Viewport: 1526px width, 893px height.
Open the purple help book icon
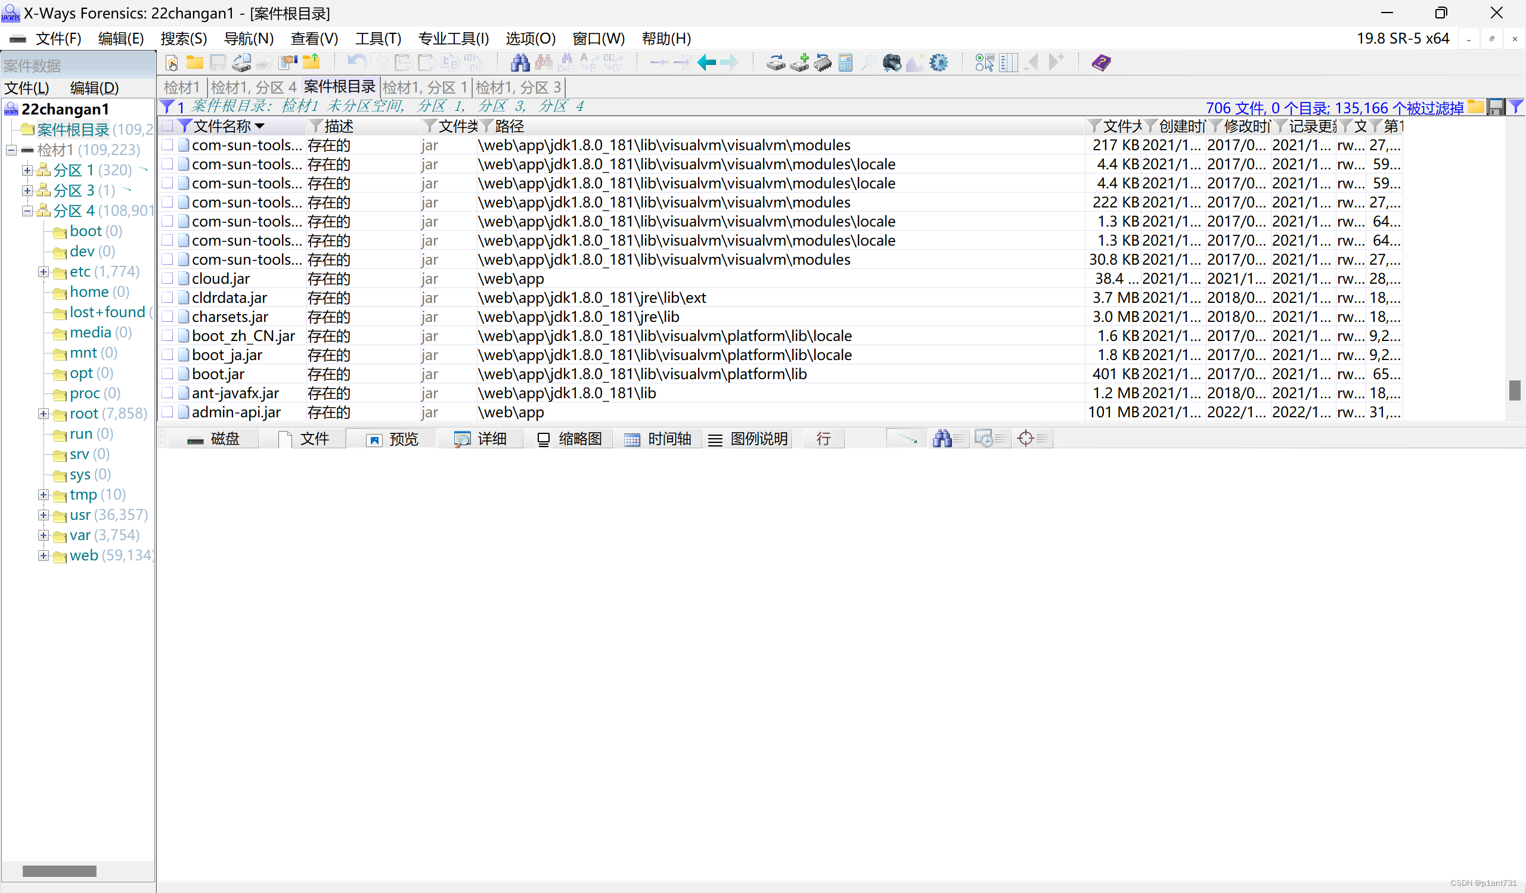click(1101, 63)
